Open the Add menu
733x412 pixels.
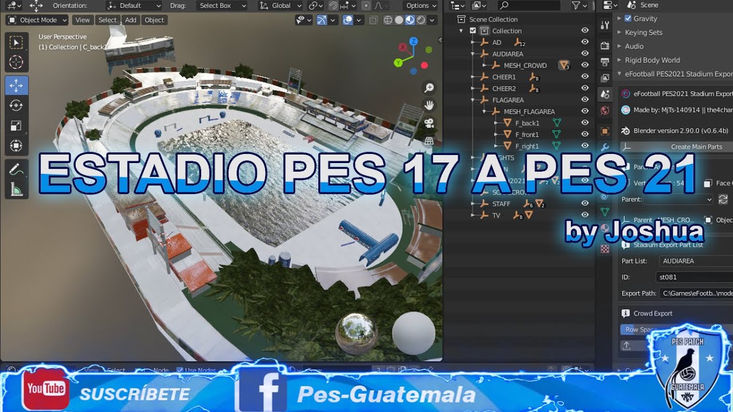pyautogui.click(x=131, y=20)
